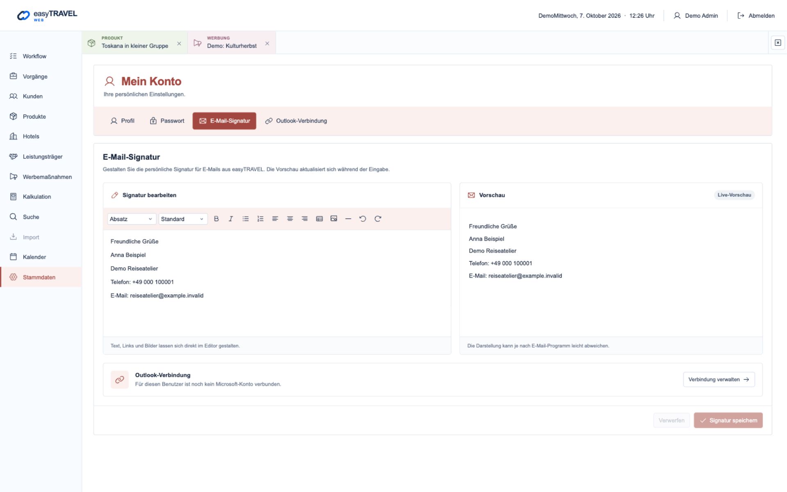The image size is (787, 492).
Task: Open Kalkulation in the sidebar
Action: click(x=41, y=197)
